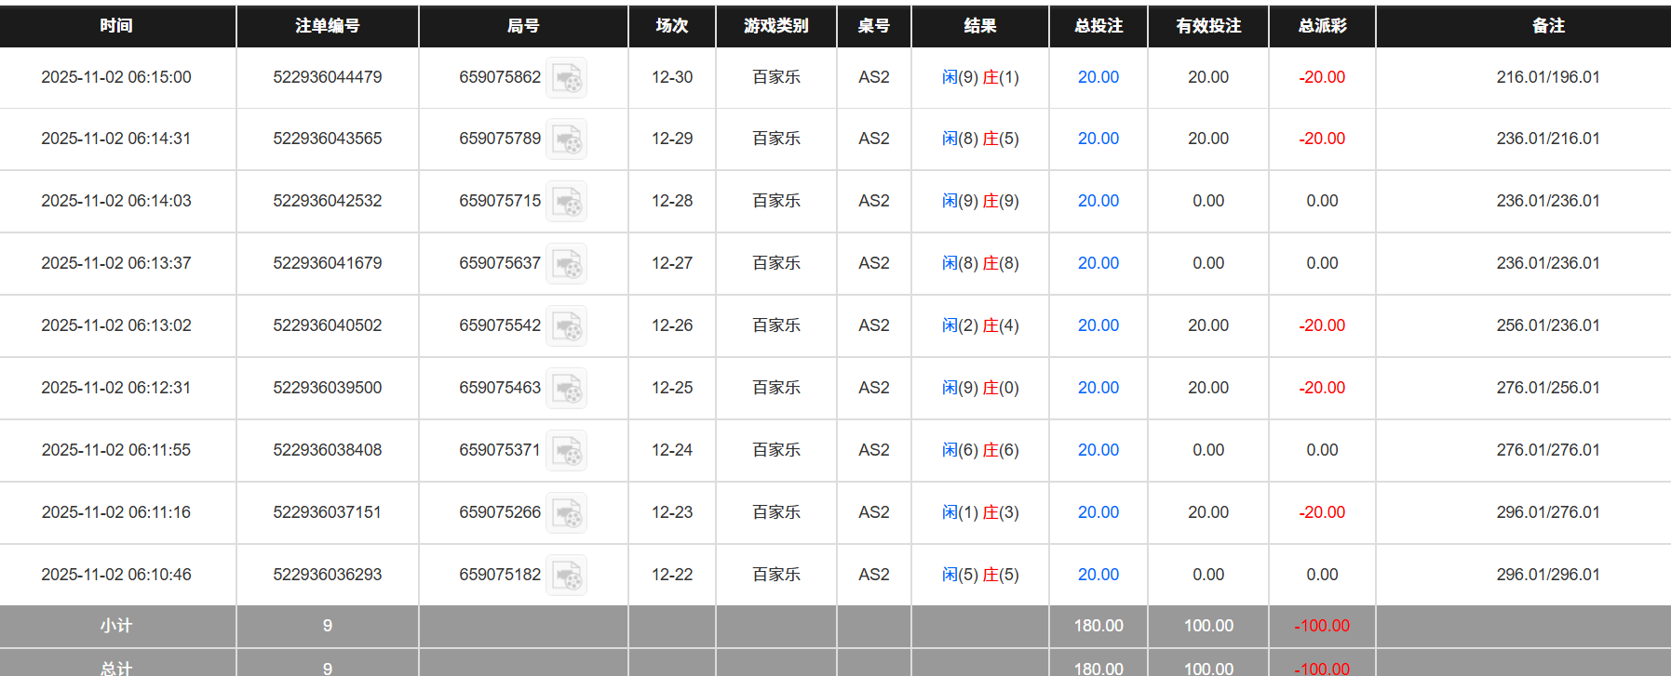The width and height of the screenshot is (1671, 676).
Task: Click the replay icon beside round 659075637
Action: (566, 264)
